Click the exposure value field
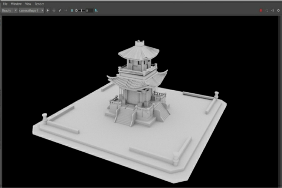The height and width of the screenshot is (188, 282). pyautogui.click(x=89, y=11)
